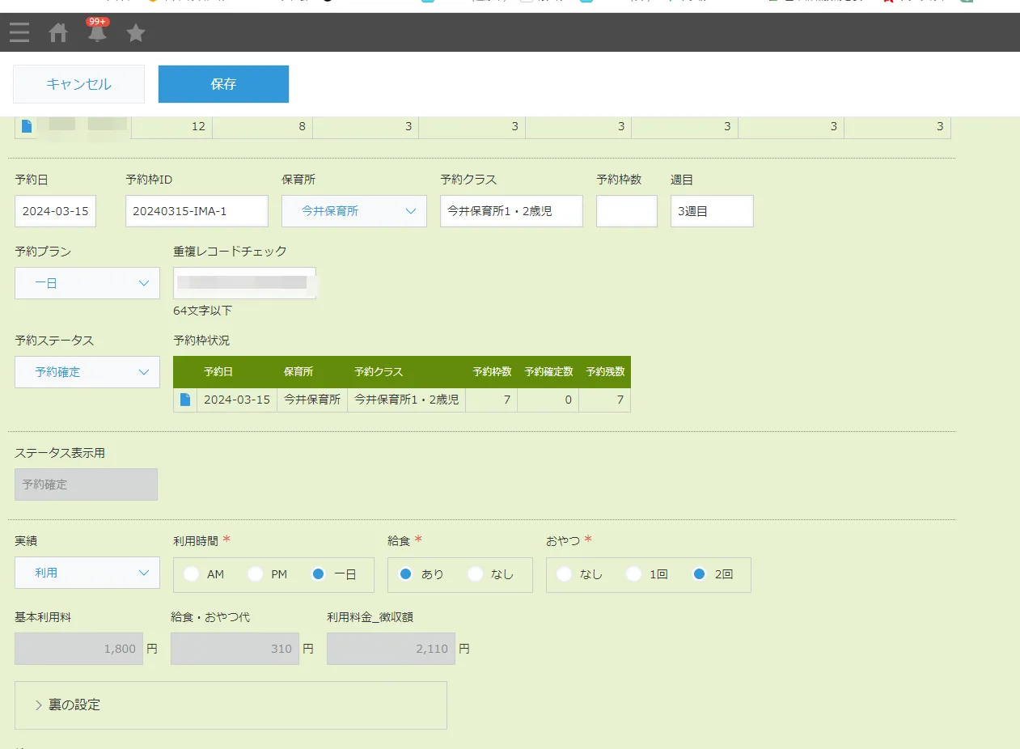
Task: Select PM for 利用時間
Action: (256, 574)
